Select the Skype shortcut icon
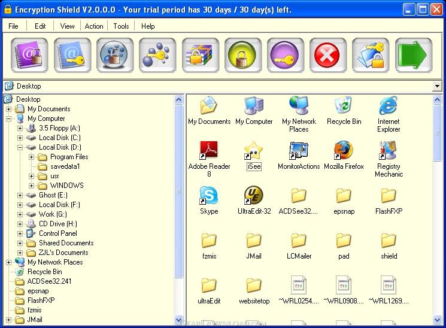Screen dimensions: 446x328 click(209, 201)
